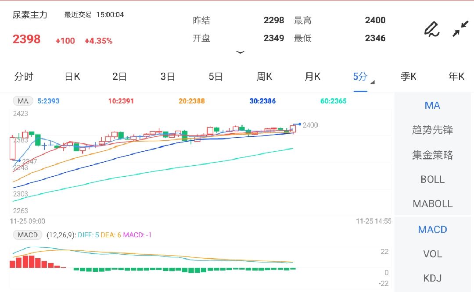Click the MA 10:2391 value
The height and width of the screenshot is (292, 474).
tap(121, 101)
